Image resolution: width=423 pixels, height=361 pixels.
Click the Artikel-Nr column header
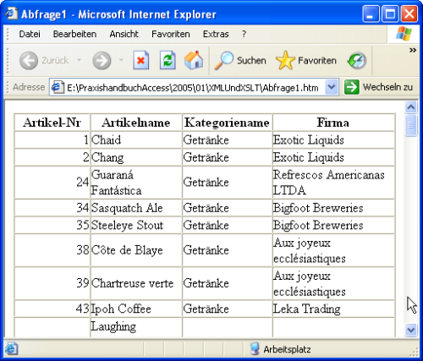pyautogui.click(x=52, y=123)
